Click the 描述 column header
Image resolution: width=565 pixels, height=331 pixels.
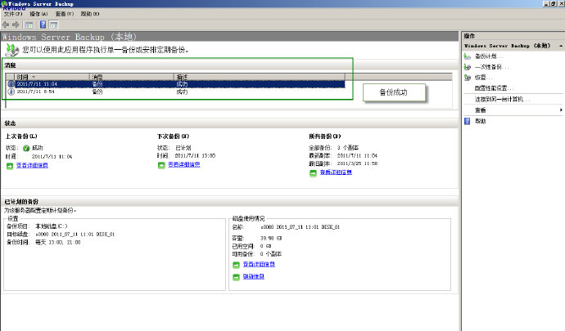[259, 77]
